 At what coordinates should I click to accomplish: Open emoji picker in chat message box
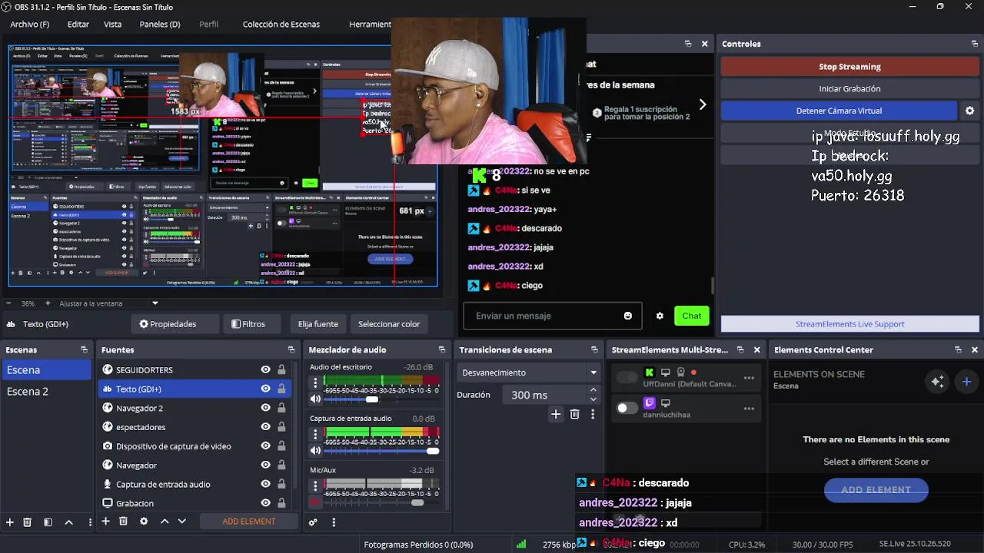[x=628, y=316]
